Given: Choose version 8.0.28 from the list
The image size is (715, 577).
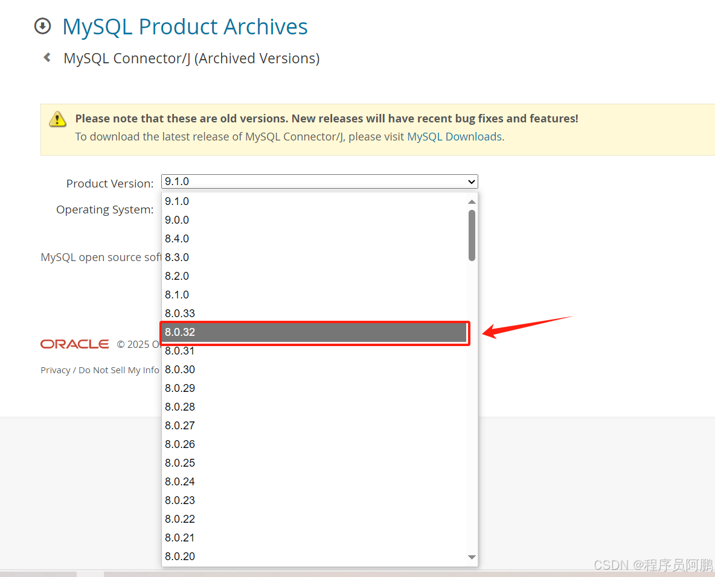Looking at the screenshot, I should click(x=315, y=407).
